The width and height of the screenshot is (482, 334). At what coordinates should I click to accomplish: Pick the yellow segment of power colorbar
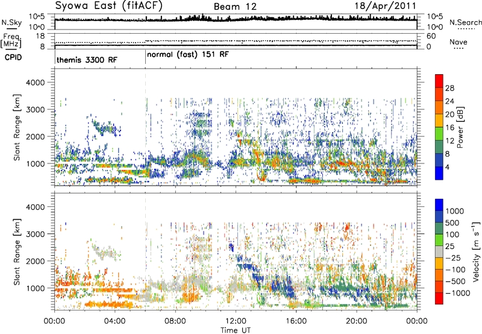pyautogui.click(x=439, y=121)
